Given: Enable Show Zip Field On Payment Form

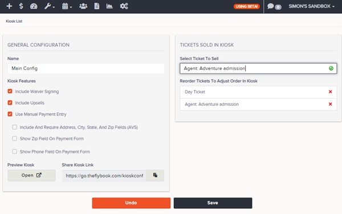Looking at the screenshot, I should coord(15,138).
